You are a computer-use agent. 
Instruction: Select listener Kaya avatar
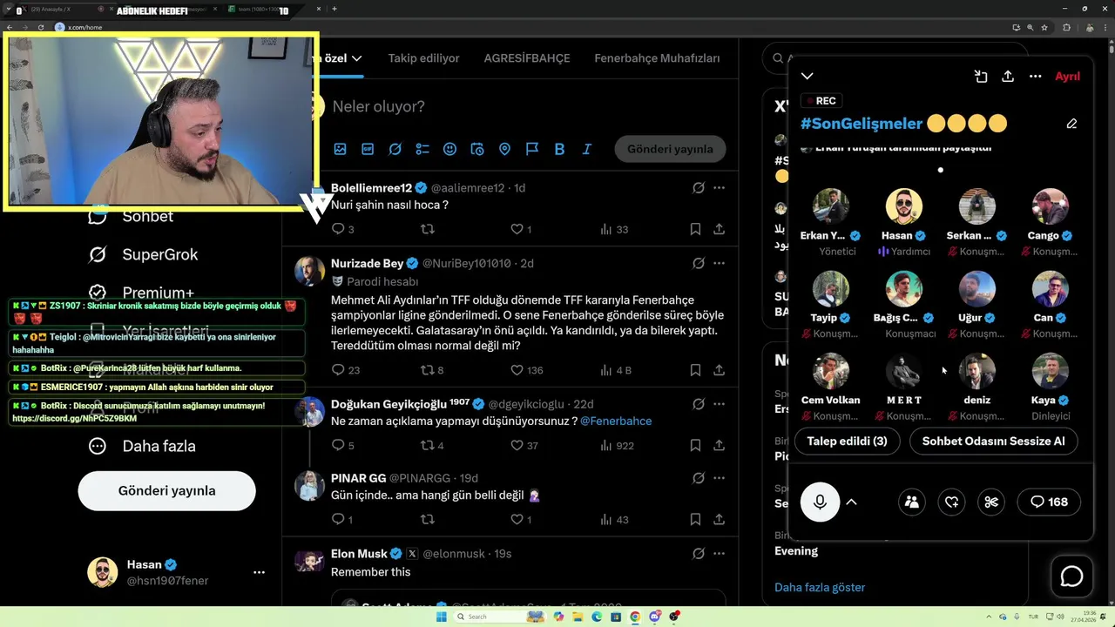click(x=1051, y=371)
